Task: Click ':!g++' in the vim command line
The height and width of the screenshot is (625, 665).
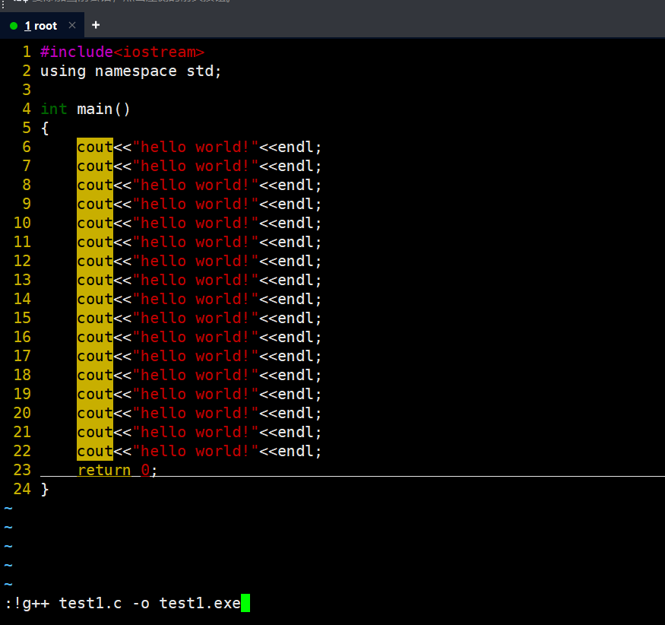Action: [x=27, y=604]
